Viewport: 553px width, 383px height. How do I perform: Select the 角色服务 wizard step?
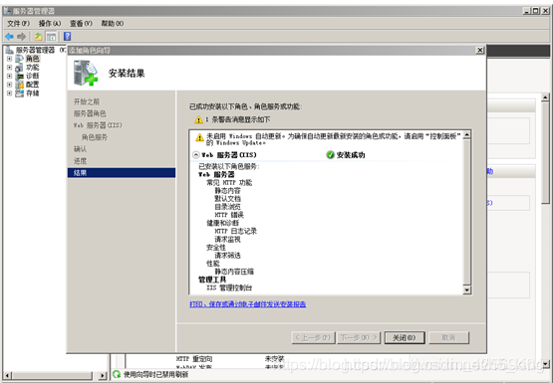pyautogui.click(x=95, y=137)
